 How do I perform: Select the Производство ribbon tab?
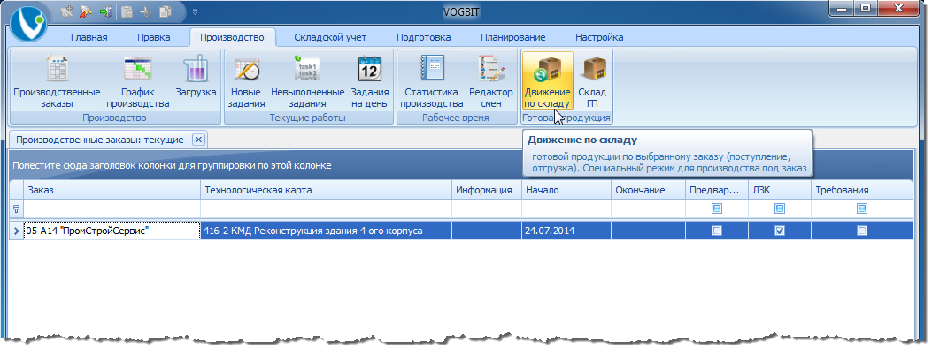pos(232,37)
